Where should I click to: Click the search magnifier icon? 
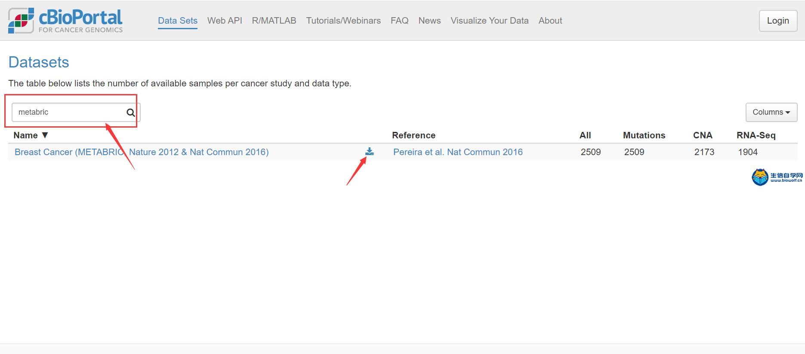tap(130, 113)
